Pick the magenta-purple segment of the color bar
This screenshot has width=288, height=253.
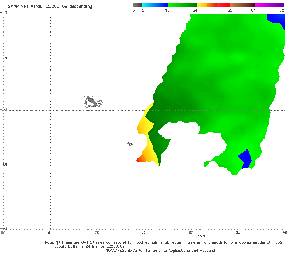[x=269, y=5]
